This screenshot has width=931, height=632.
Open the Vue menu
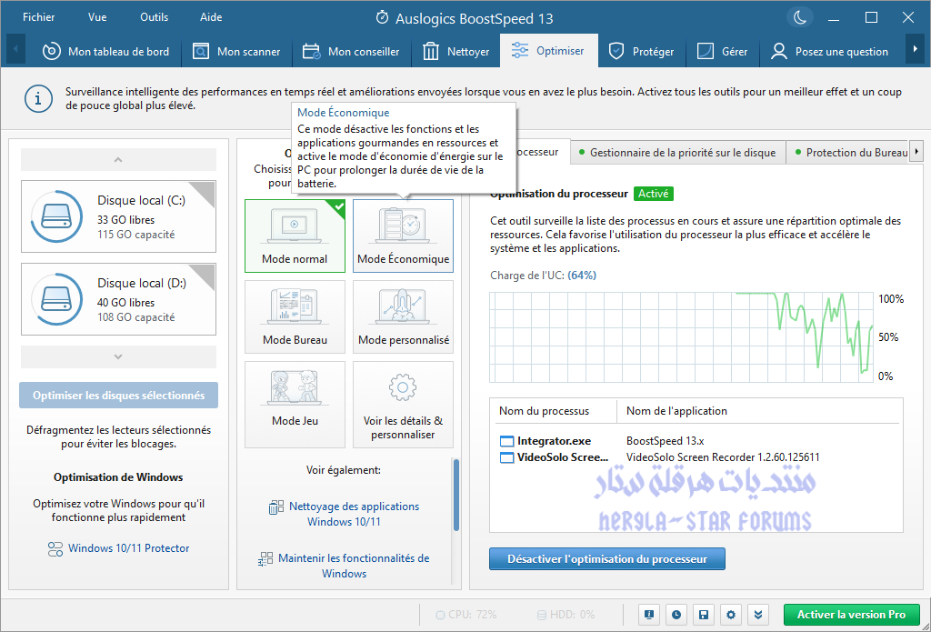coord(97,17)
